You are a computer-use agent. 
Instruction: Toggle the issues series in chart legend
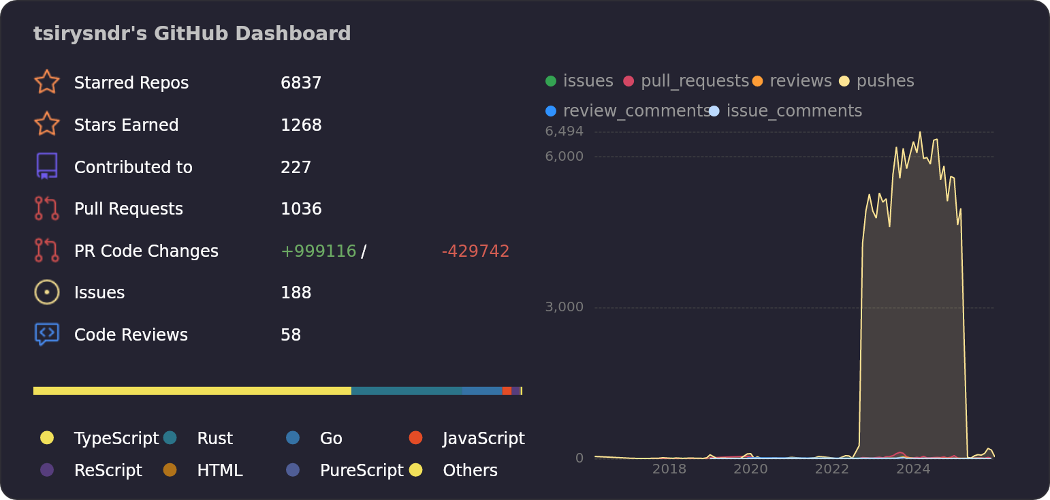(579, 81)
